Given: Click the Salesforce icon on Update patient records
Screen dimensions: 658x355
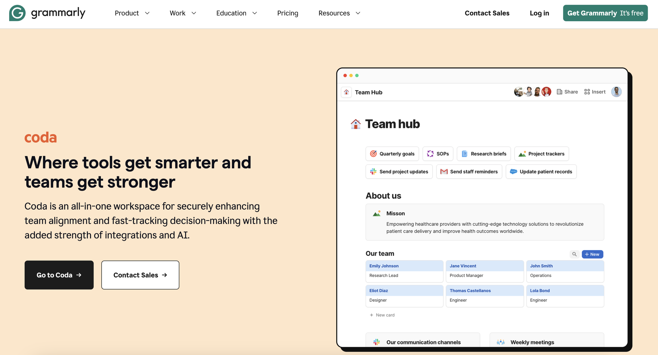Looking at the screenshot, I should click(513, 171).
